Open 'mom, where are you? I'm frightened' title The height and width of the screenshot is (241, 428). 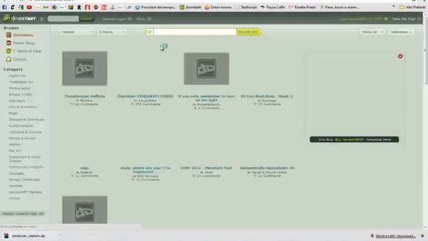pyautogui.click(x=145, y=169)
